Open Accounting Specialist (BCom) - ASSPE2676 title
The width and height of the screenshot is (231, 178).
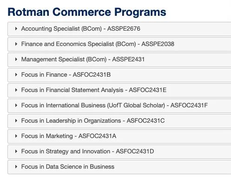81,29
